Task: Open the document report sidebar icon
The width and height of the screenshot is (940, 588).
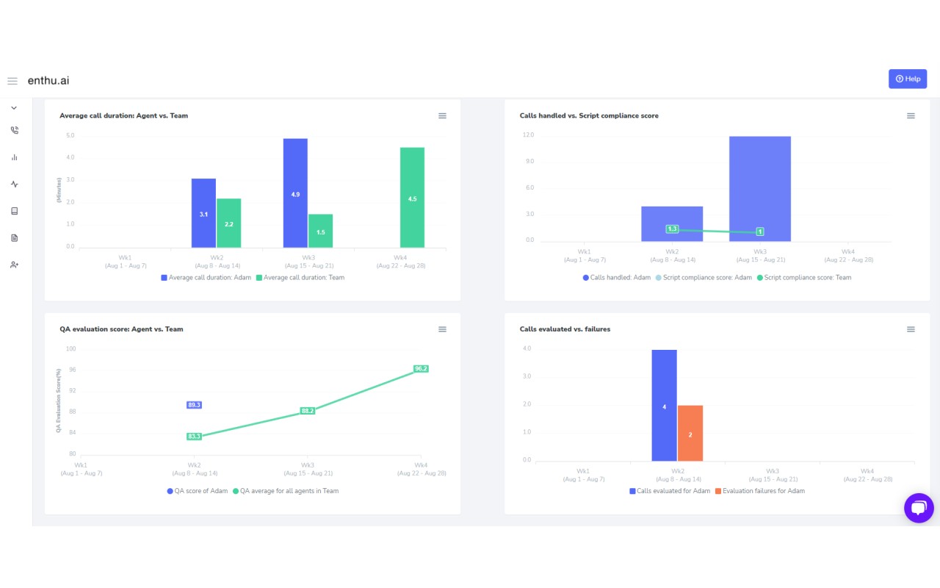Action: tap(14, 237)
